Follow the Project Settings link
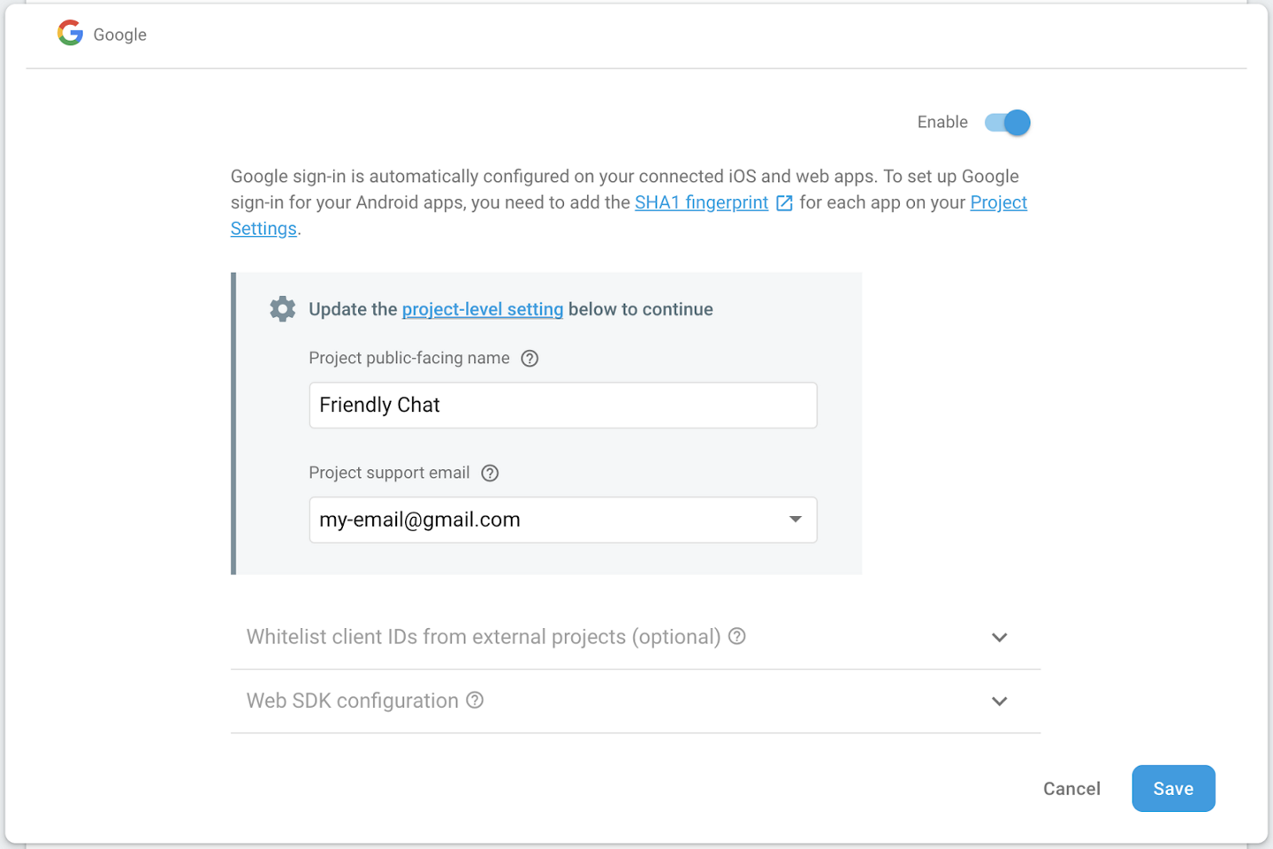This screenshot has width=1273, height=849. point(998,203)
